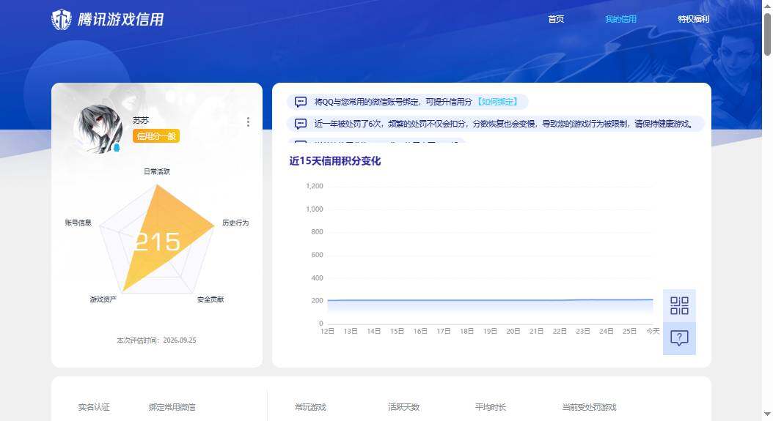Click the 19日 label on the chart axis

(490, 332)
